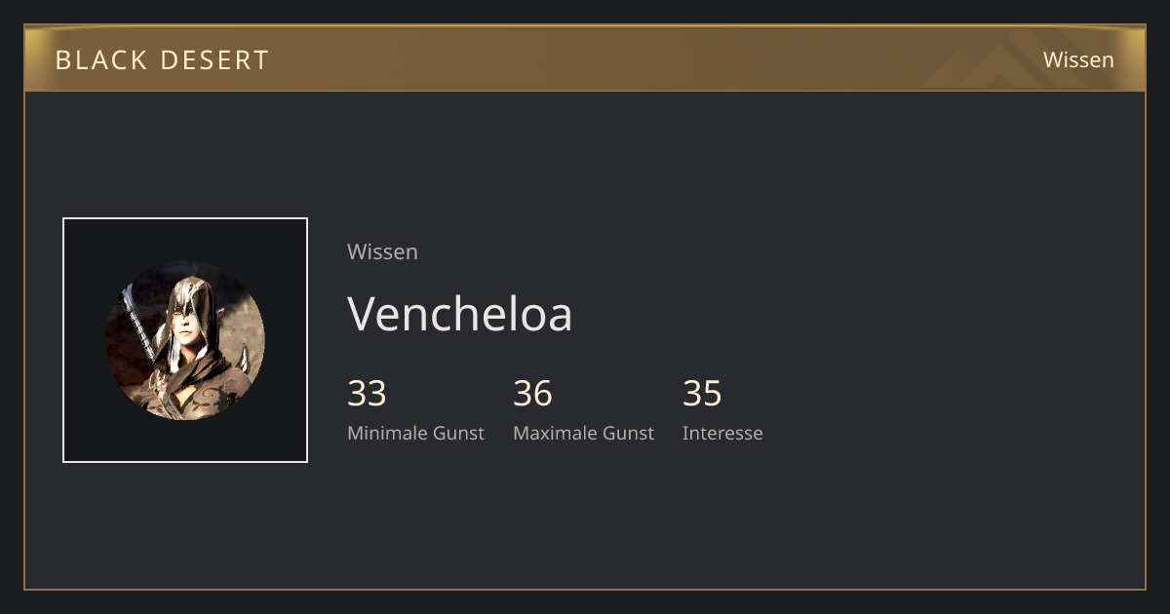This screenshot has width=1170, height=614.
Task: Click the word Gunst under 33
Action: (x=460, y=433)
